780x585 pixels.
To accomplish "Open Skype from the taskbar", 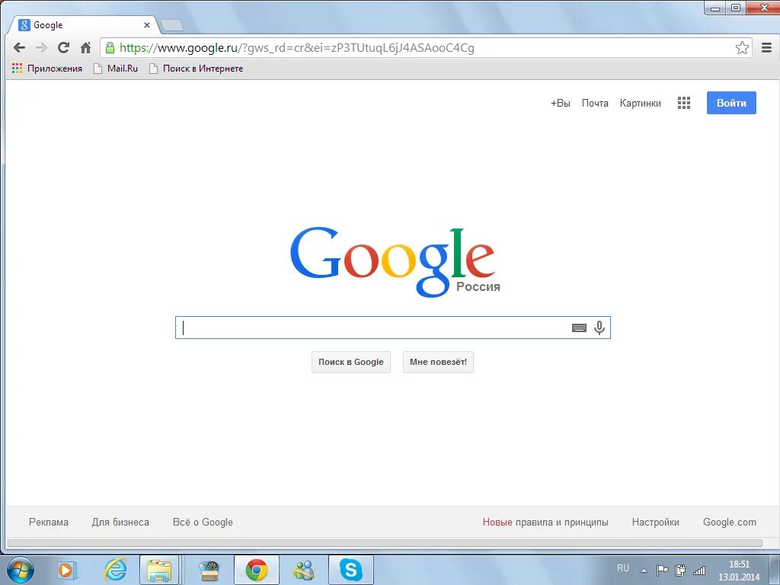I will [350, 570].
